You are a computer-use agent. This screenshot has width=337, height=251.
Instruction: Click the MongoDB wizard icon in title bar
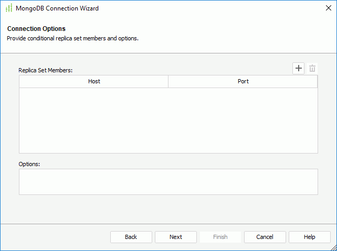[9, 8]
